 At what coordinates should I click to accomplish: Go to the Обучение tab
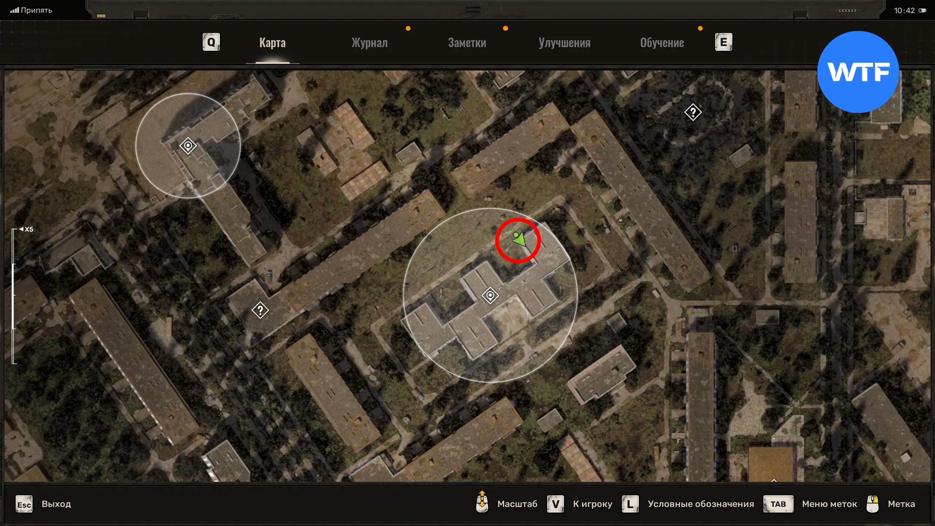[662, 43]
